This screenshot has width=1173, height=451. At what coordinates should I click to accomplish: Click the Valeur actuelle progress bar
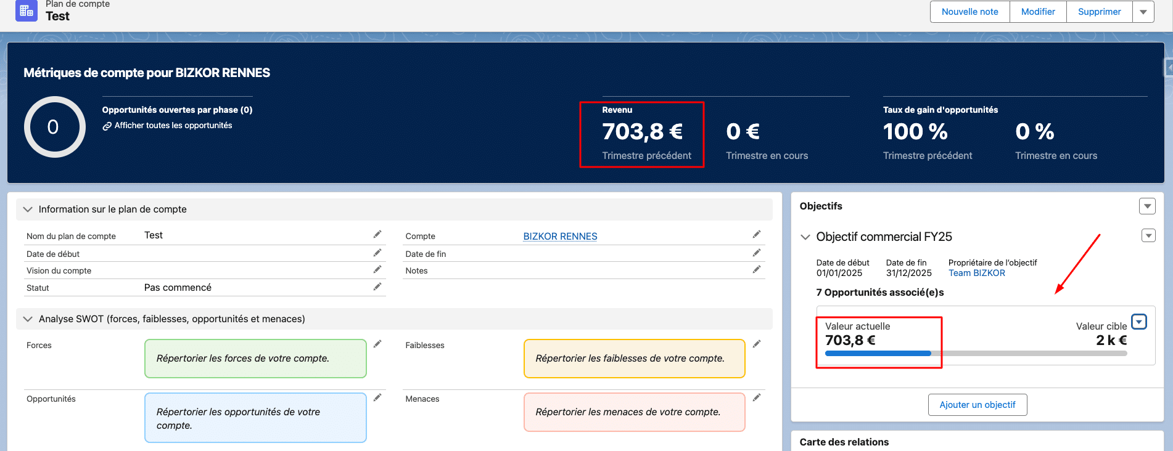pyautogui.click(x=976, y=354)
